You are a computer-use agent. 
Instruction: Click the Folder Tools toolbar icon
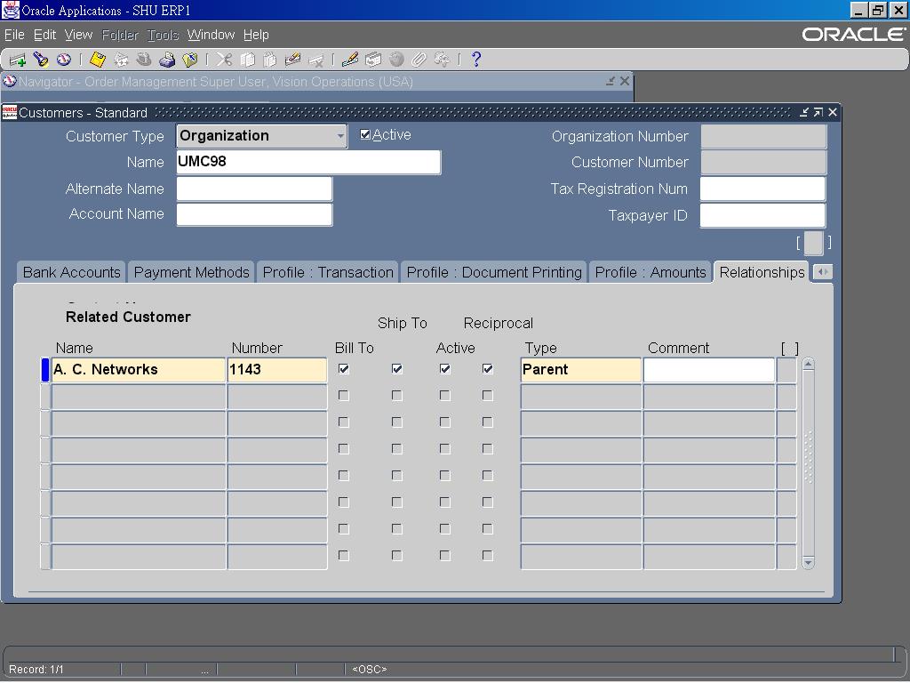(443, 60)
